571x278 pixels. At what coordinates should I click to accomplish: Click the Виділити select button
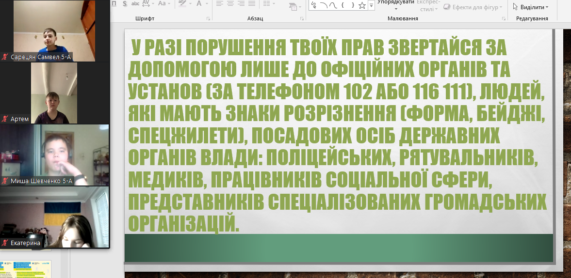(x=531, y=7)
